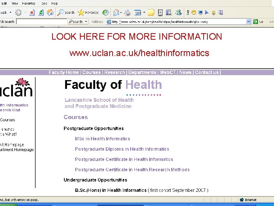Open Postgraduate Certificate in Health Informatics link
274x206 pixels.
(x=124, y=159)
